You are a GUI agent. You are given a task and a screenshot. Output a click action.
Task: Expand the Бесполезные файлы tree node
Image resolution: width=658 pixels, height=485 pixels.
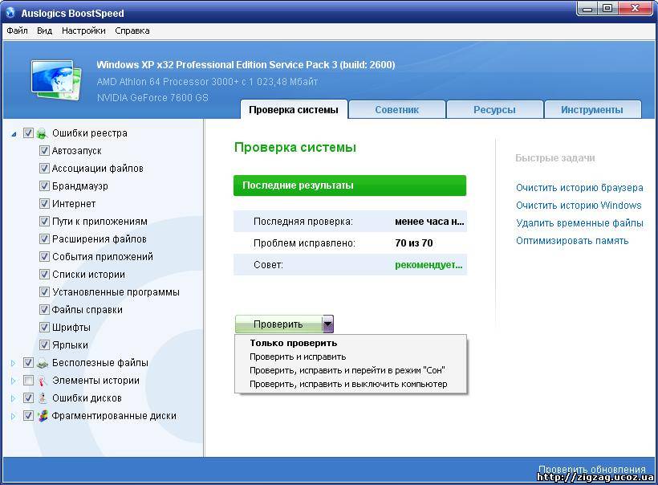(x=13, y=363)
